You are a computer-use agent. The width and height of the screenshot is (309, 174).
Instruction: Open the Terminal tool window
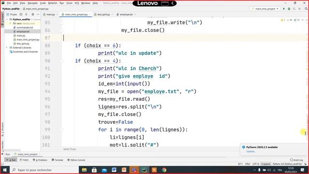(x=57, y=160)
